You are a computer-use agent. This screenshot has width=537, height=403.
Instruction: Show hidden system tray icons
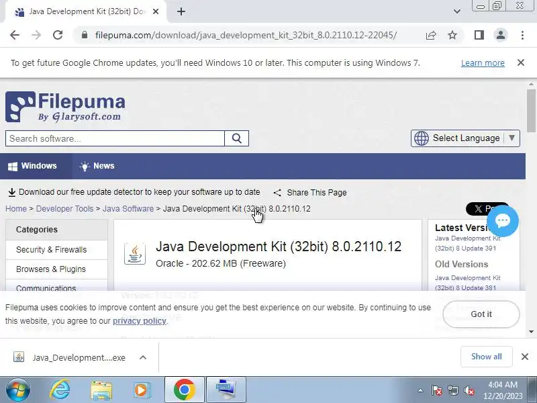click(x=420, y=390)
